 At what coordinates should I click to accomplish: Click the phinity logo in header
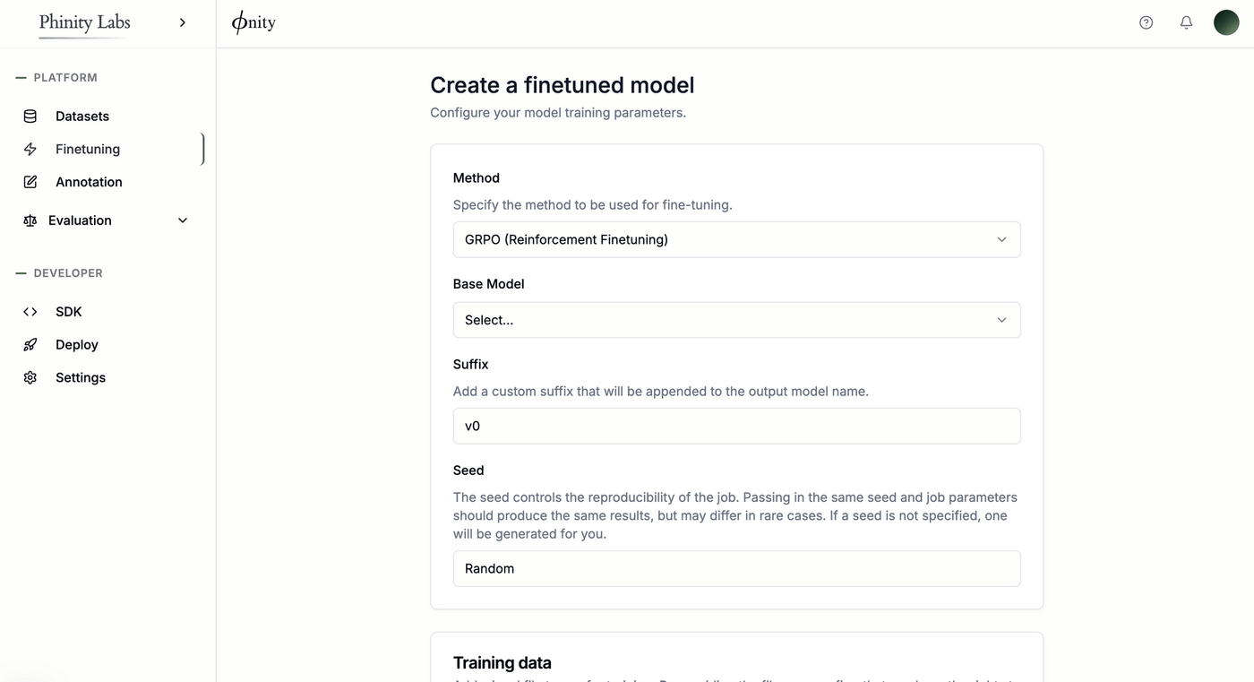tap(253, 22)
